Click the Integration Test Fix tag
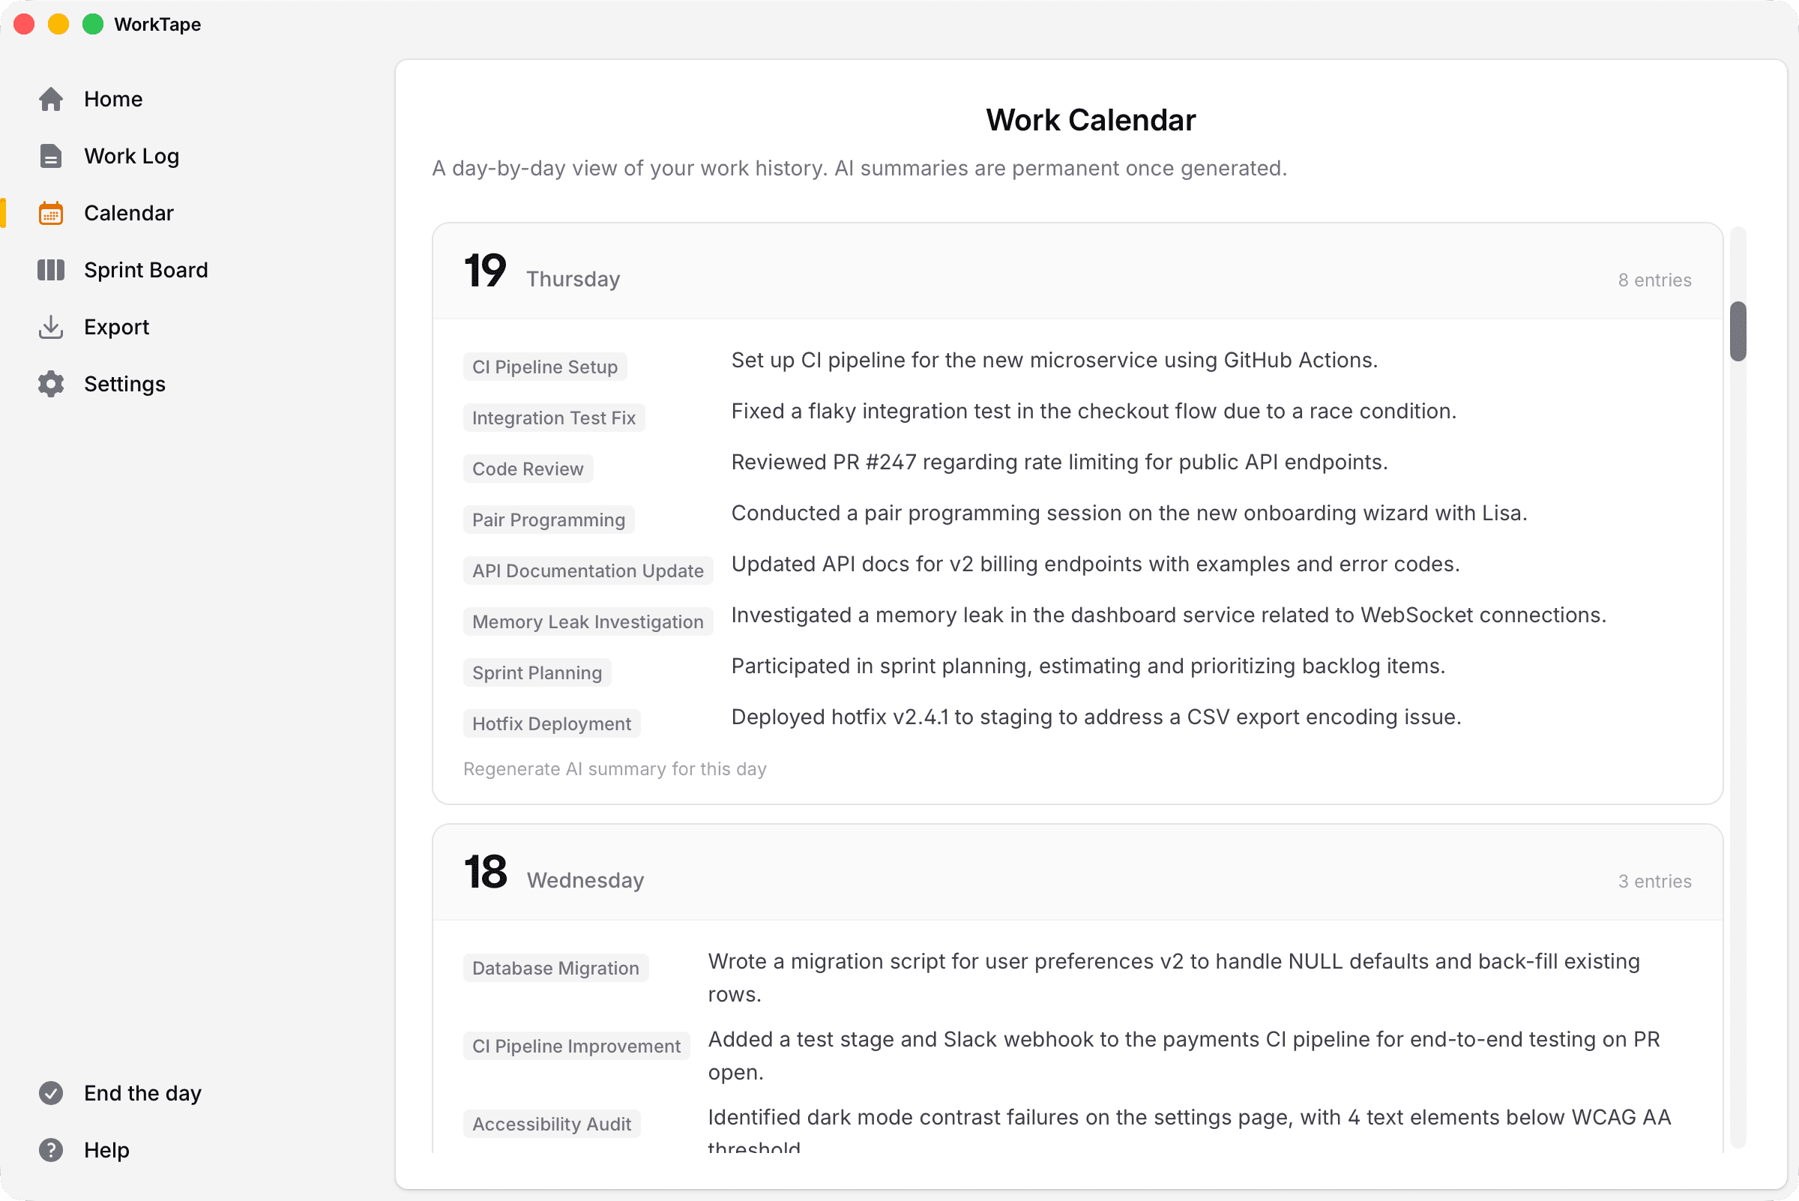Viewport: 1799px width, 1201px height. 554,418
